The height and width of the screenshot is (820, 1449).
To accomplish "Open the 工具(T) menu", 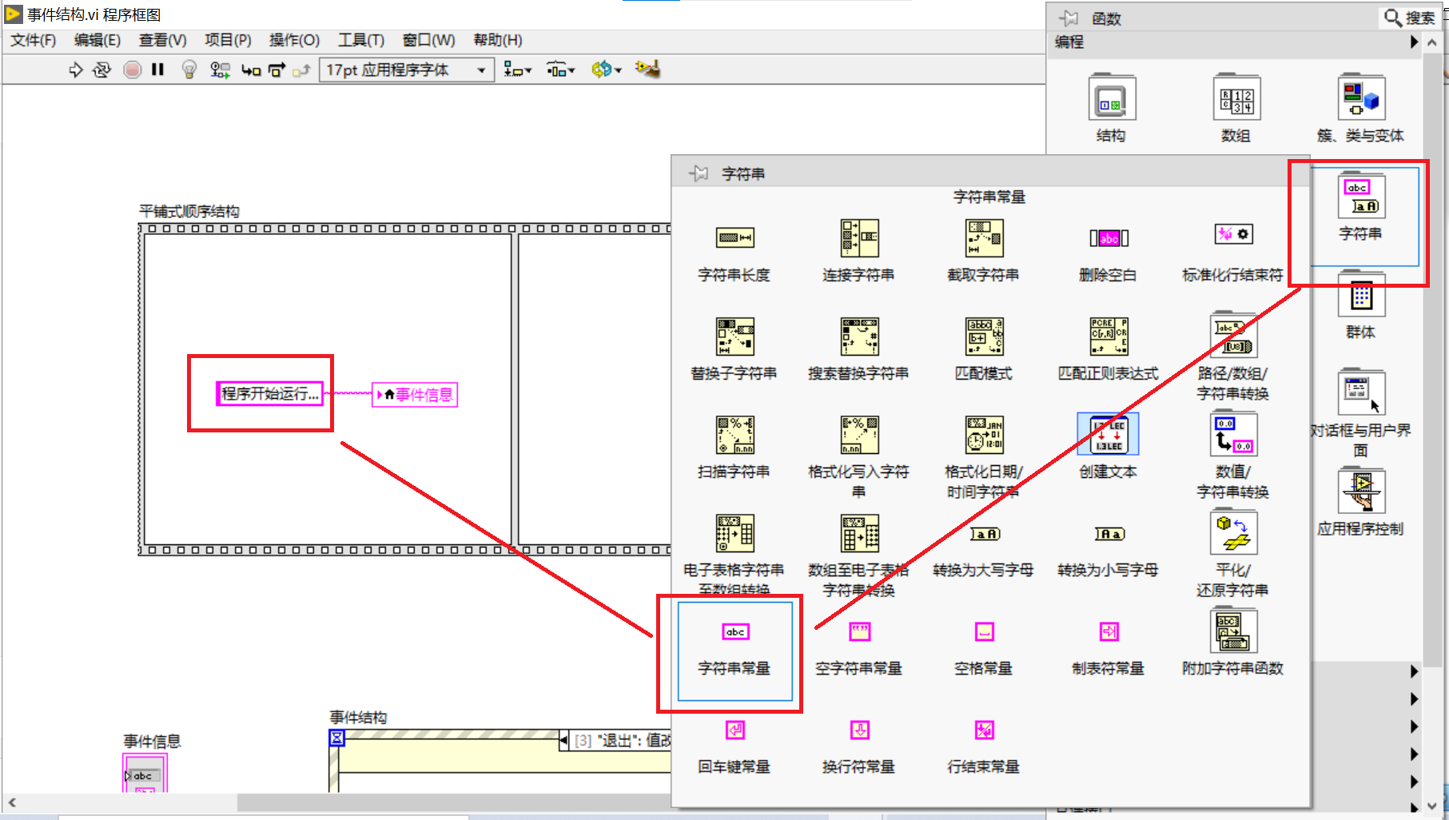I will (361, 40).
